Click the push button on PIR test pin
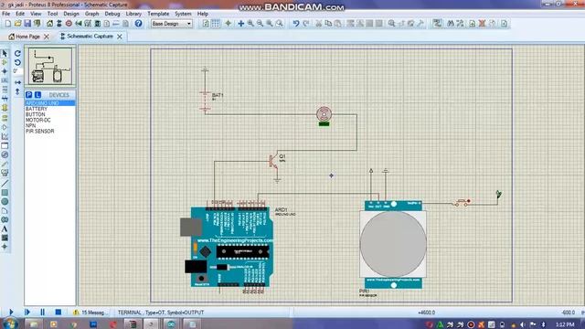 [462, 203]
